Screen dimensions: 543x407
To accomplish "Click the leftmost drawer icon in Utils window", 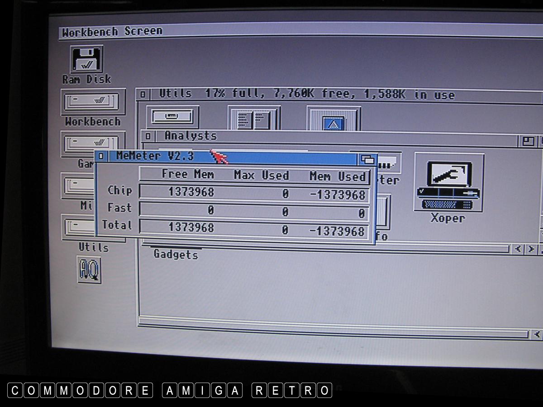I will tap(172, 117).
